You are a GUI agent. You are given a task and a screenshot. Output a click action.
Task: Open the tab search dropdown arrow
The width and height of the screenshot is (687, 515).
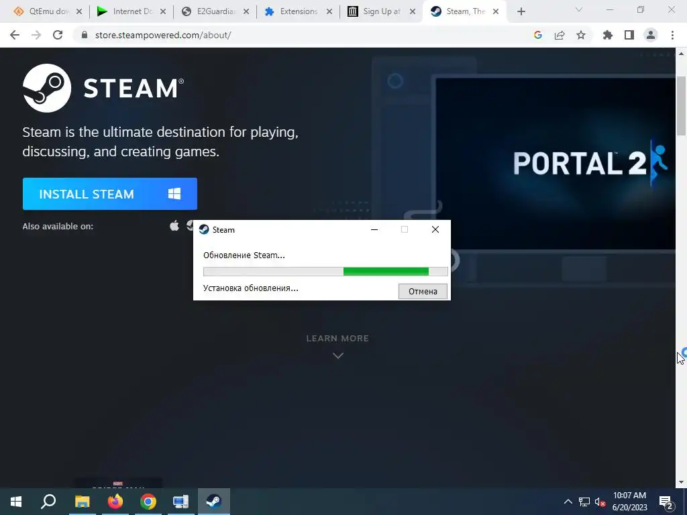(579, 9)
